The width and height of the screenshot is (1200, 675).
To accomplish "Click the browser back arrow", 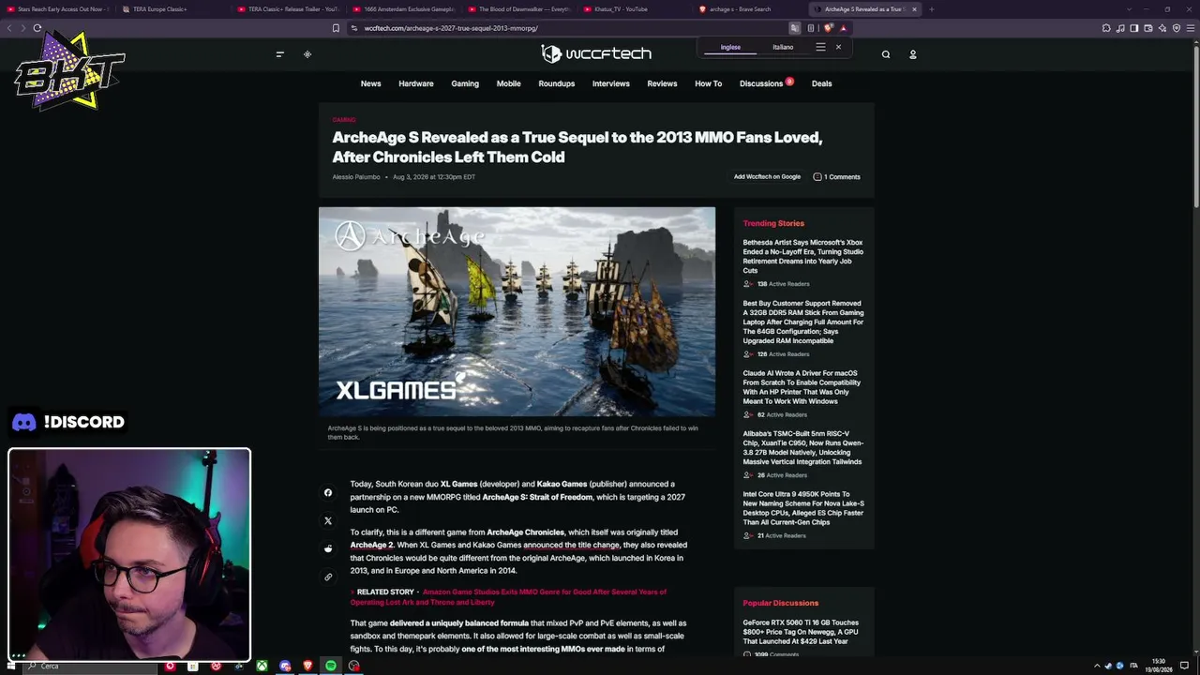I will [x=9, y=28].
